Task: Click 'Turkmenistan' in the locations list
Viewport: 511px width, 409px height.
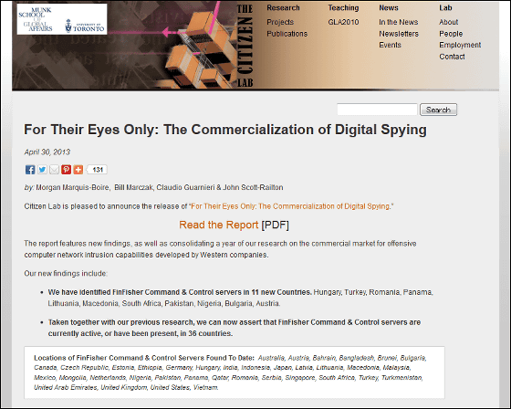Action: 401,378
